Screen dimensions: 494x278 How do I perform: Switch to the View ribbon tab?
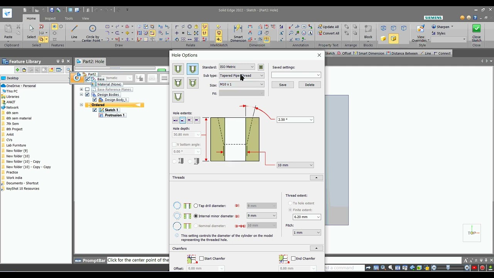pyautogui.click(x=85, y=18)
